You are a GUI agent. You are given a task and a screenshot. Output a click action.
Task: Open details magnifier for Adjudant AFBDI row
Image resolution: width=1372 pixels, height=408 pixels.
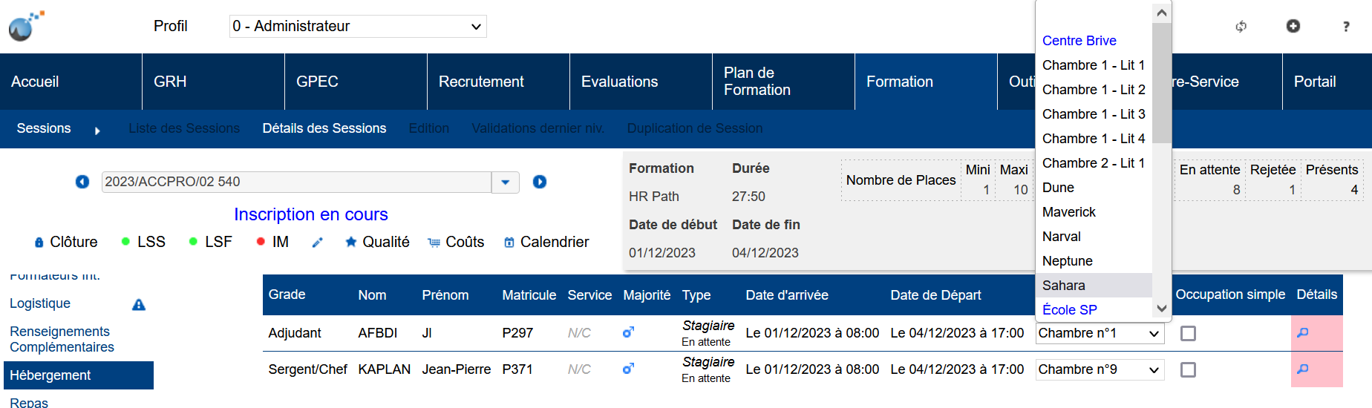tap(1302, 333)
